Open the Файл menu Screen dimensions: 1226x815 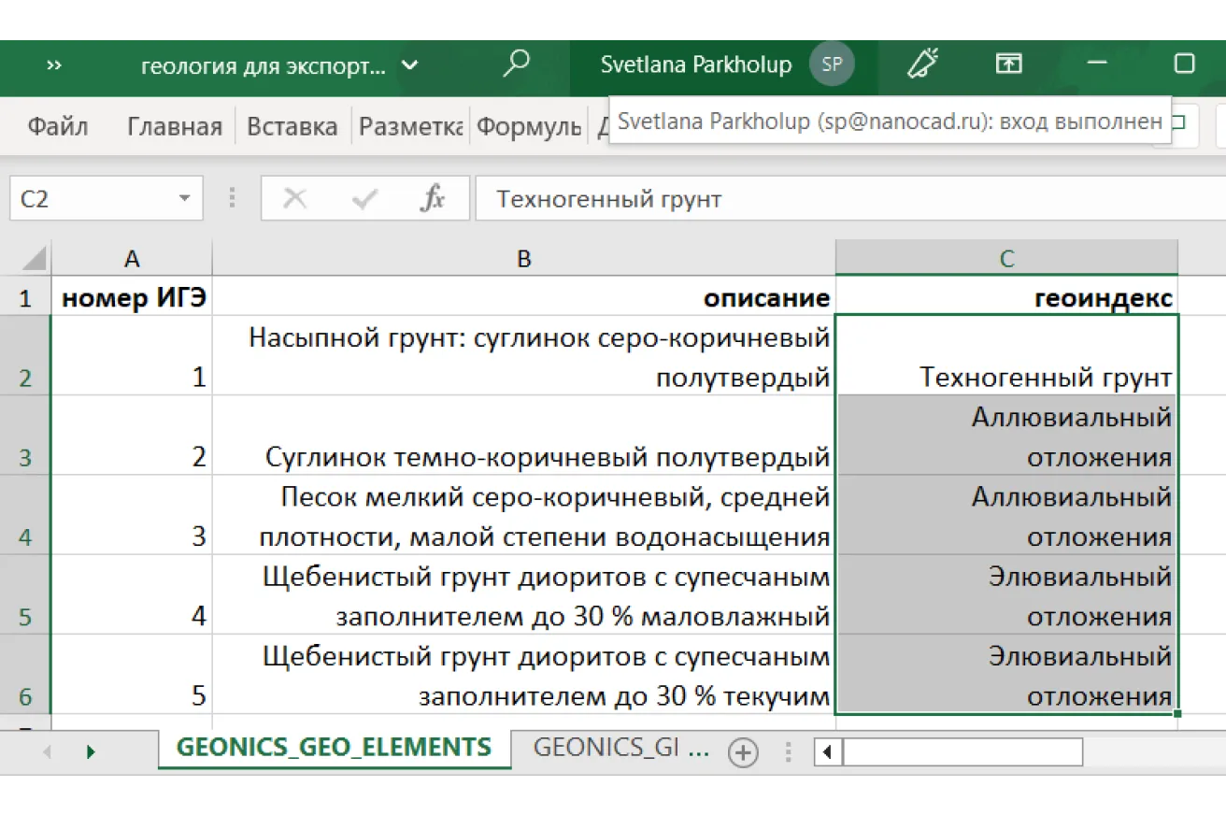tap(56, 126)
